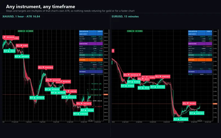Click the "1 Sep 01:00" time axis label

coord(29,122)
